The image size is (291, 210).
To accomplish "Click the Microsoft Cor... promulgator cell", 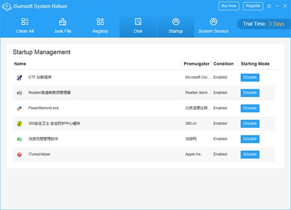I will pos(198,77).
